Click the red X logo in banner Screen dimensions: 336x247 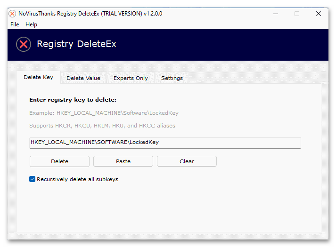pos(24,44)
